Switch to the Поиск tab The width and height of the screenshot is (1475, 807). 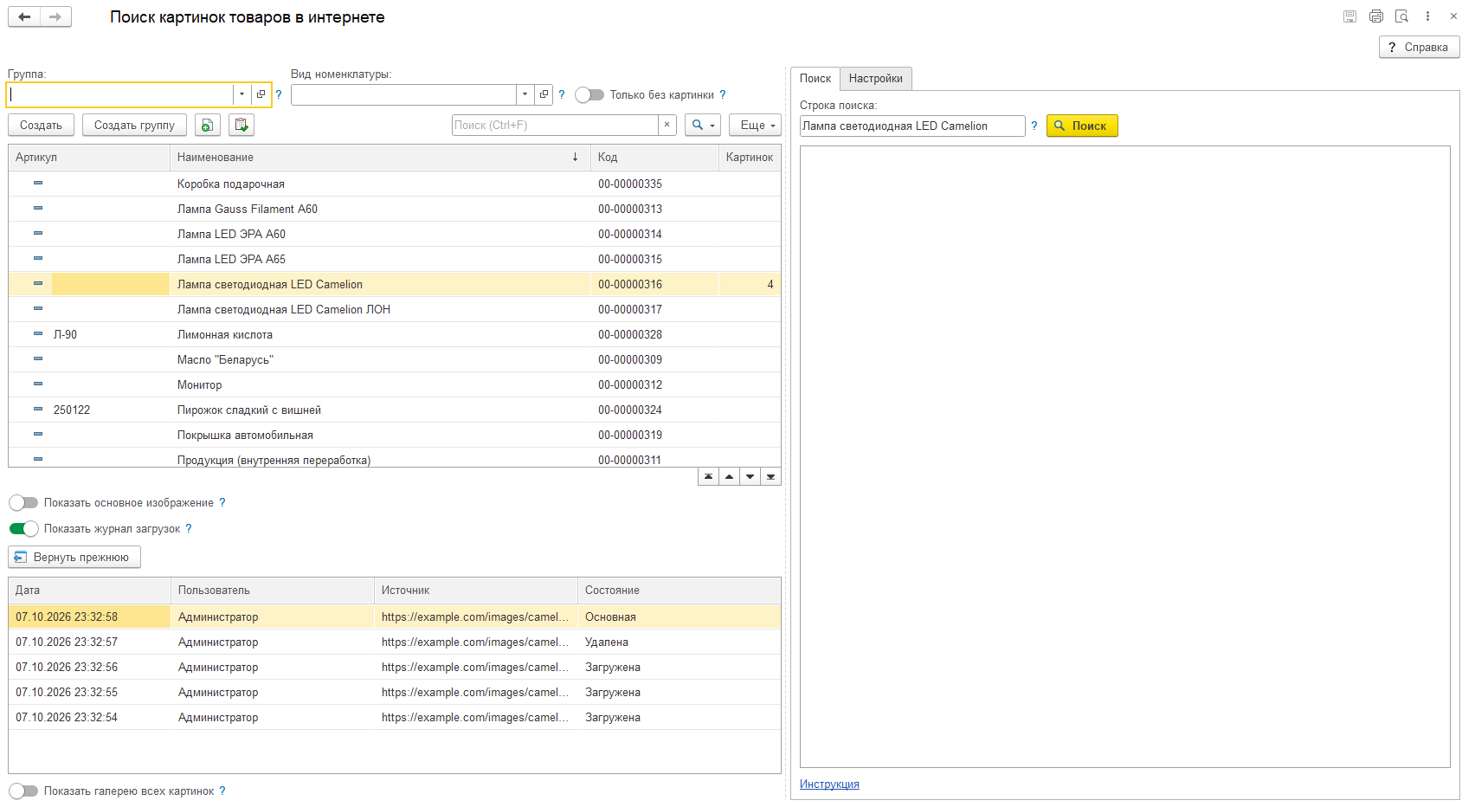coord(815,79)
